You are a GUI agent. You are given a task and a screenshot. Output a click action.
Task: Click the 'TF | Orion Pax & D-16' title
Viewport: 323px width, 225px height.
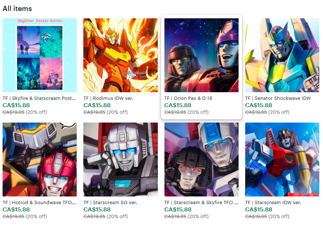coord(188,98)
